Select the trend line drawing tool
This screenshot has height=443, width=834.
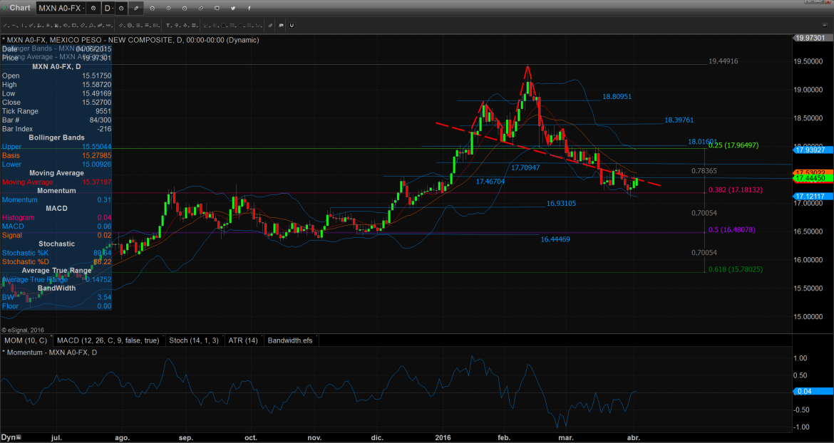tap(5, 25)
